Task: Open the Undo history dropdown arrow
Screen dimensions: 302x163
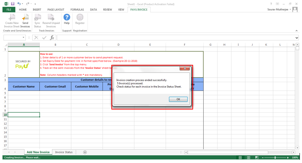Action: [22, 4]
